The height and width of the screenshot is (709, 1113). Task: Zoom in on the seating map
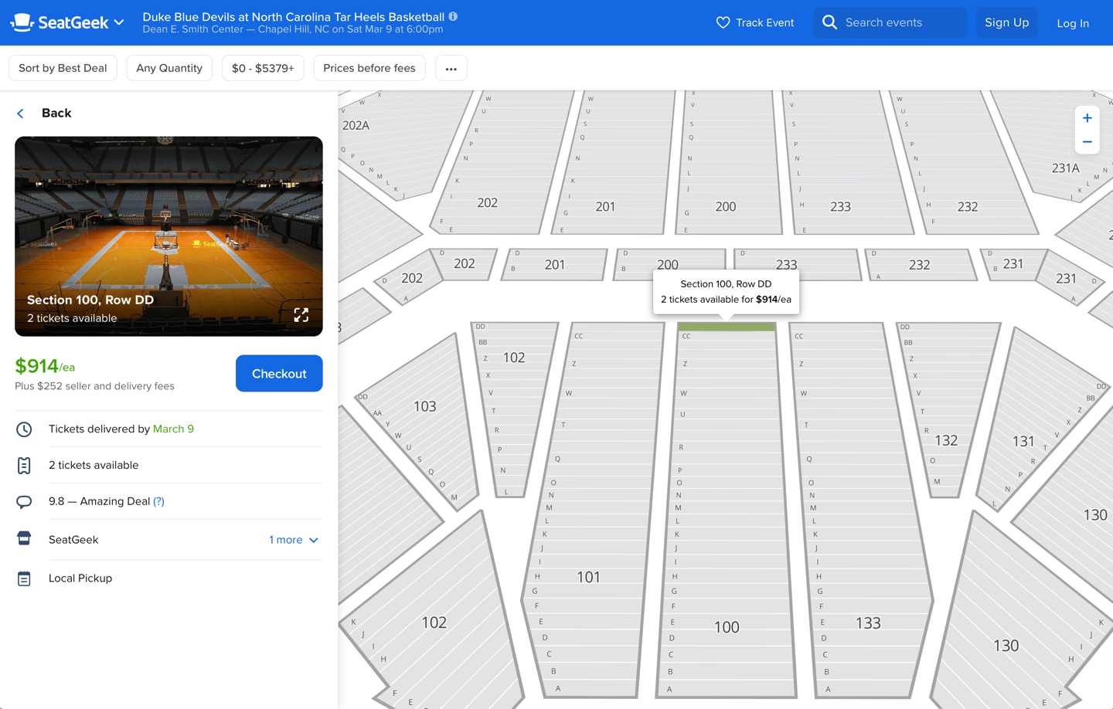tap(1087, 118)
